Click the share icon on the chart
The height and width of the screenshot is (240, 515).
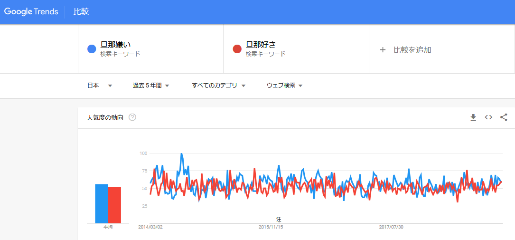tap(504, 117)
